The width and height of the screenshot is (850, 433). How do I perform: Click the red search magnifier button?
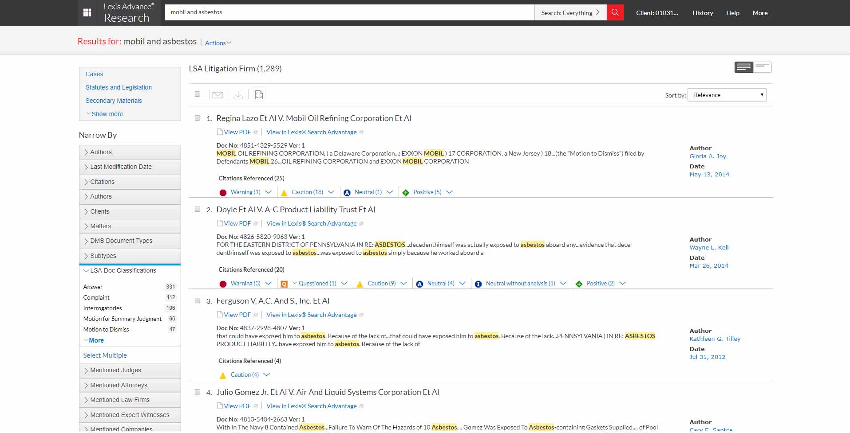(615, 12)
